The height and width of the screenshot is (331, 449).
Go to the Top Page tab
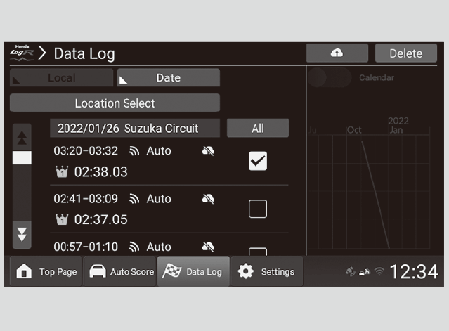(46, 272)
